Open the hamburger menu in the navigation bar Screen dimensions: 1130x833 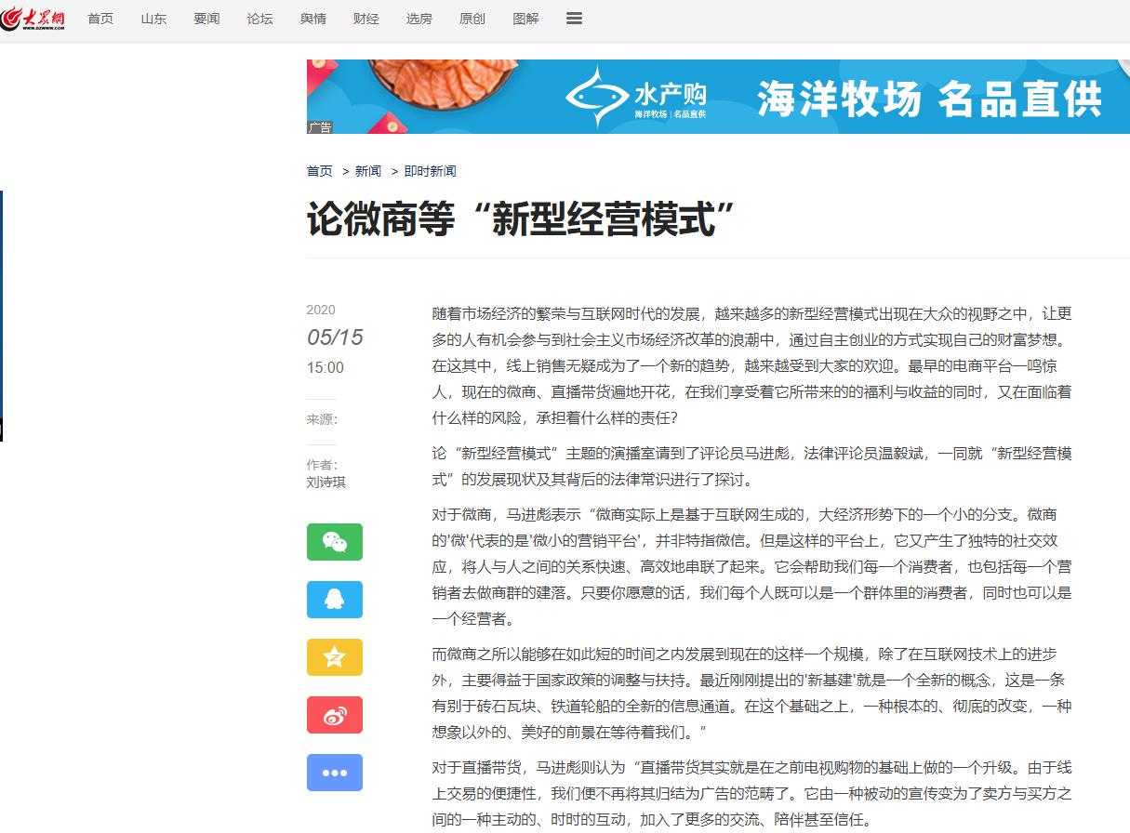pyautogui.click(x=574, y=18)
